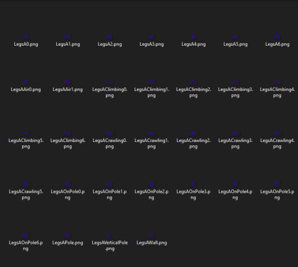The height and width of the screenshot is (267, 298).
Task: Click the LegsAClimbing6.png sprite icon
Action: pyautogui.click(x=67, y=133)
